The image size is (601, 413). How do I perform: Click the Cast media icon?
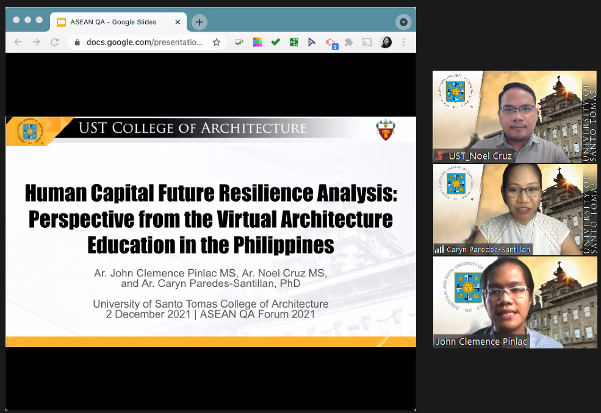(x=367, y=42)
